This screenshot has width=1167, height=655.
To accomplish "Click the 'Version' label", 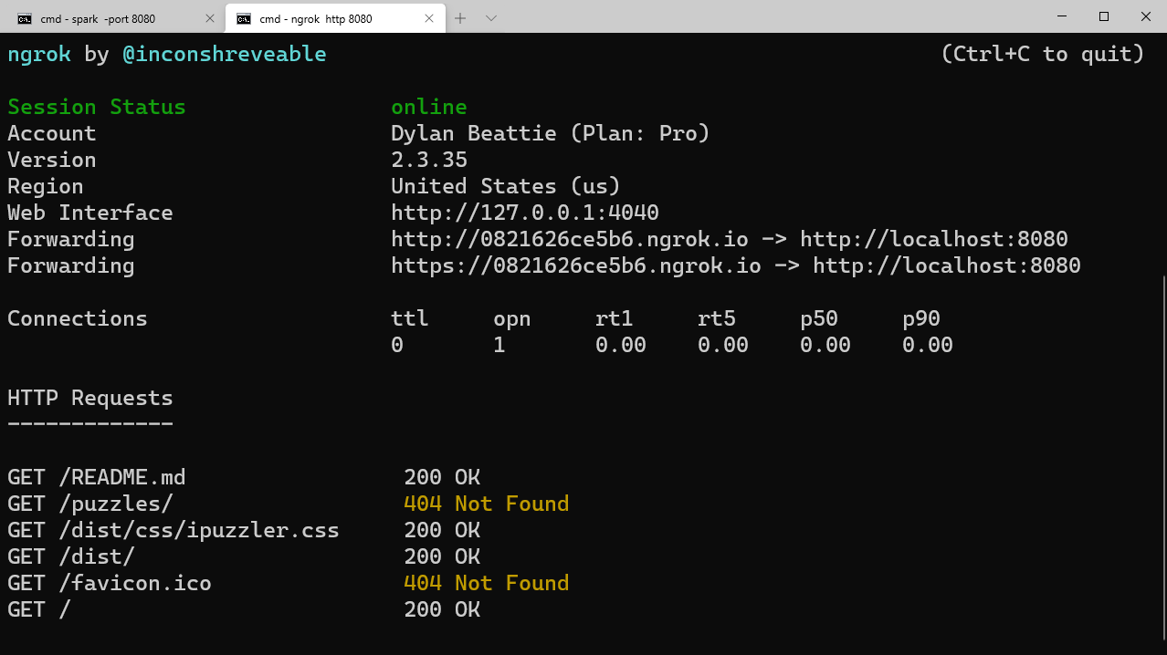I will (52, 160).
